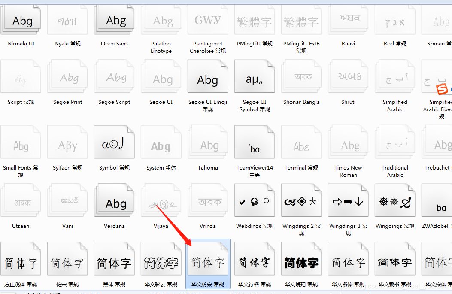This screenshot has width=452, height=294.
Task: Select the Segoe Print font
Action: [x=67, y=76]
